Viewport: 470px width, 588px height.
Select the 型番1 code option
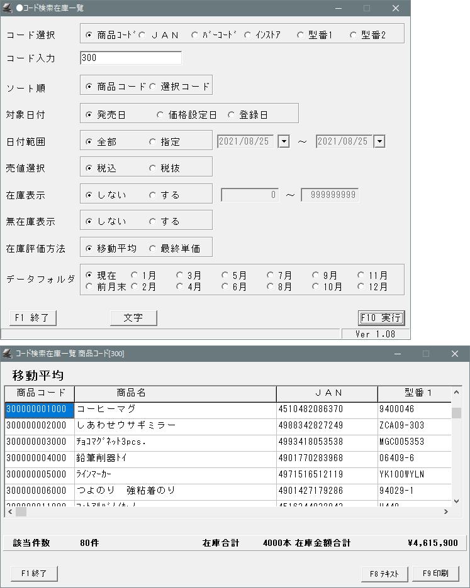tap(300, 35)
